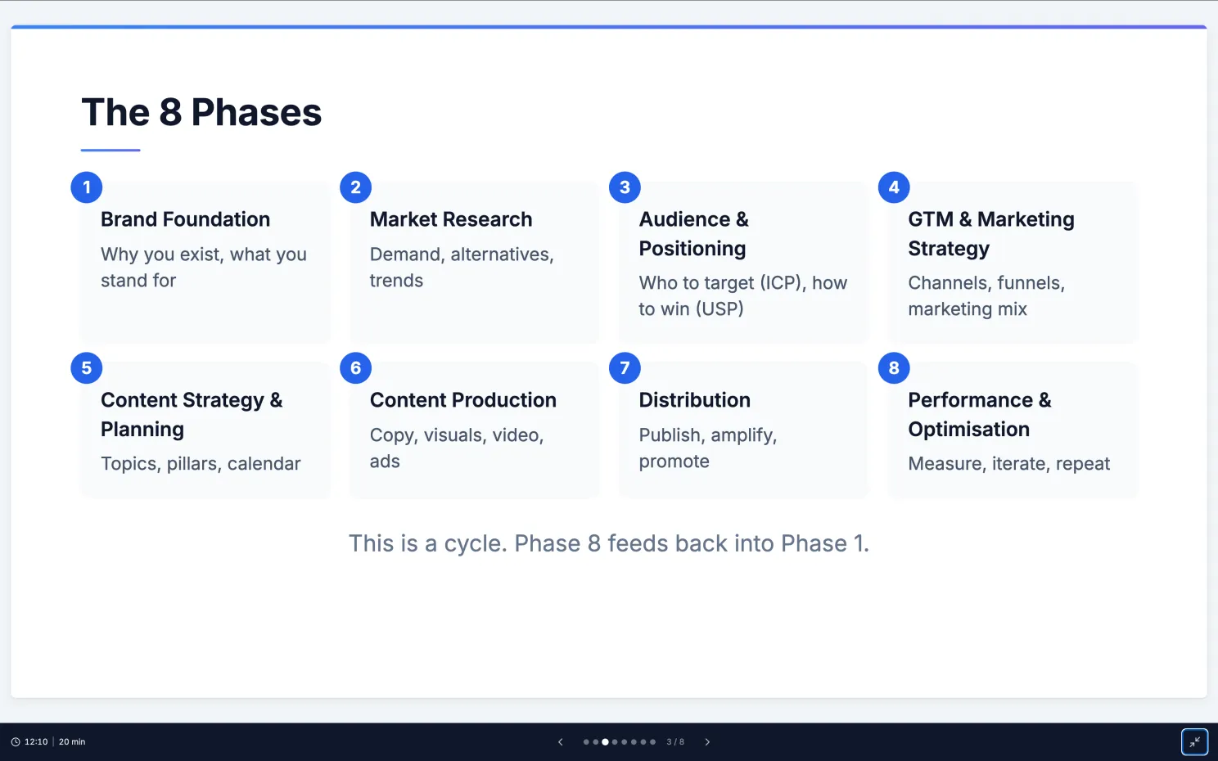
Task: Click the clock timer icon
Action: [x=16, y=742]
